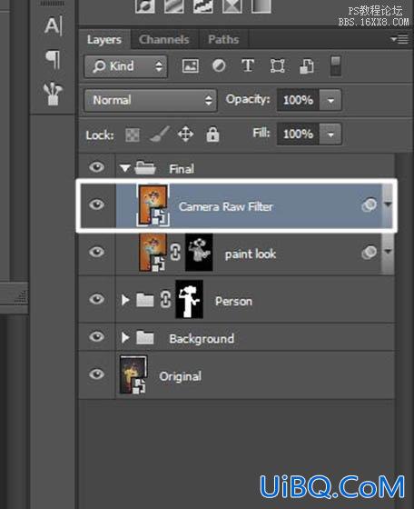Switch to the Channels tab
Image resolution: width=414 pixels, height=509 pixels.
click(164, 40)
